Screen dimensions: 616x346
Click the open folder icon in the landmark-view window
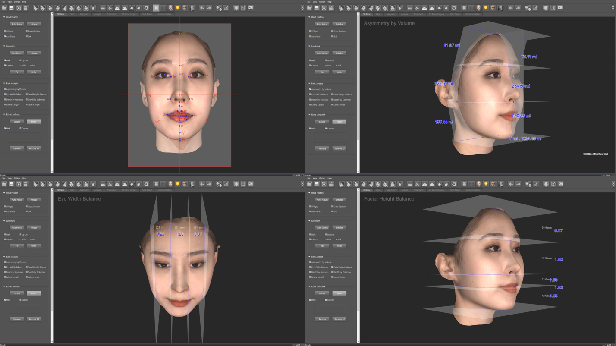click(4, 8)
